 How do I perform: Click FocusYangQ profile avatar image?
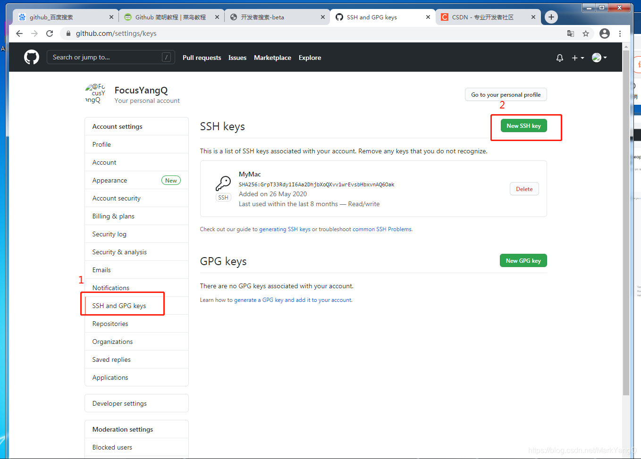pos(95,93)
